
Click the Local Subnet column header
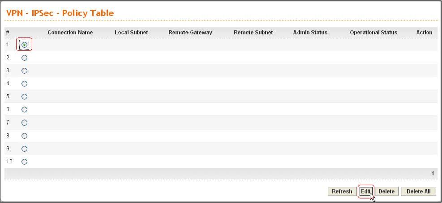131,33
